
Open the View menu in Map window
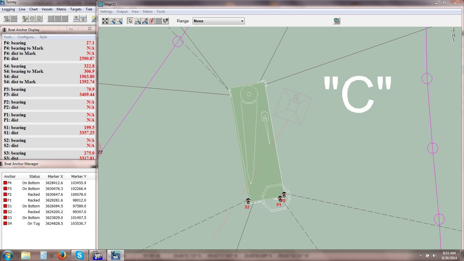click(135, 12)
